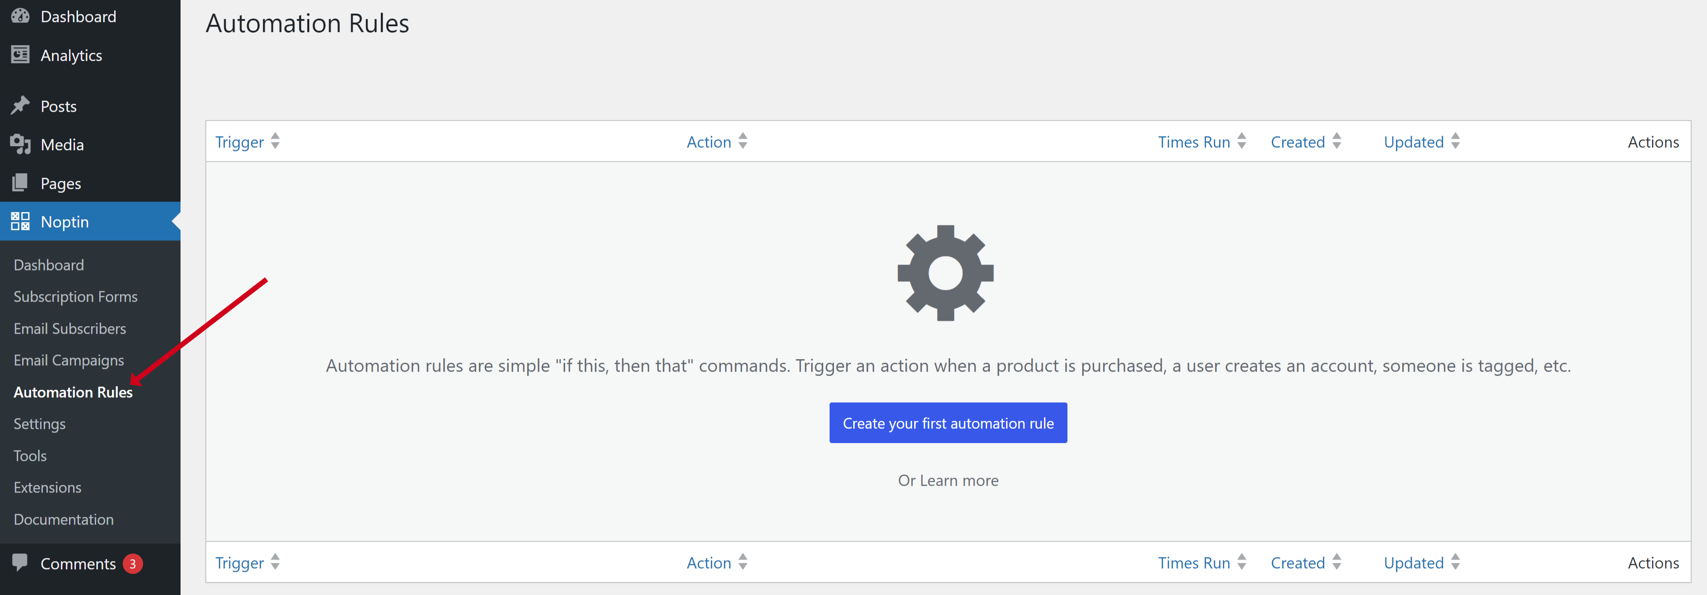This screenshot has width=1707, height=595.
Task: Open Subscription Forms submenu item
Action: [75, 297]
